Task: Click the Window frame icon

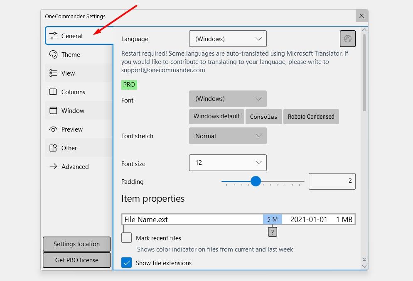Action: click(x=53, y=110)
